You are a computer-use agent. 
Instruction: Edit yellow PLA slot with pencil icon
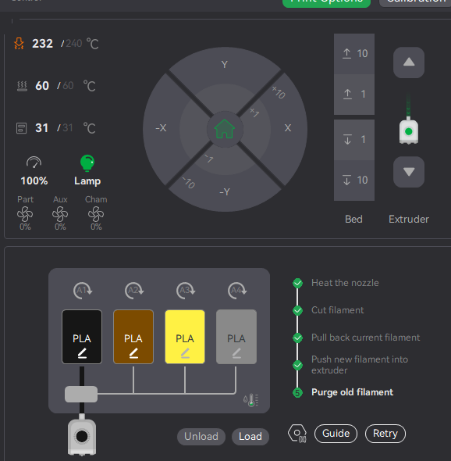pyautogui.click(x=185, y=353)
